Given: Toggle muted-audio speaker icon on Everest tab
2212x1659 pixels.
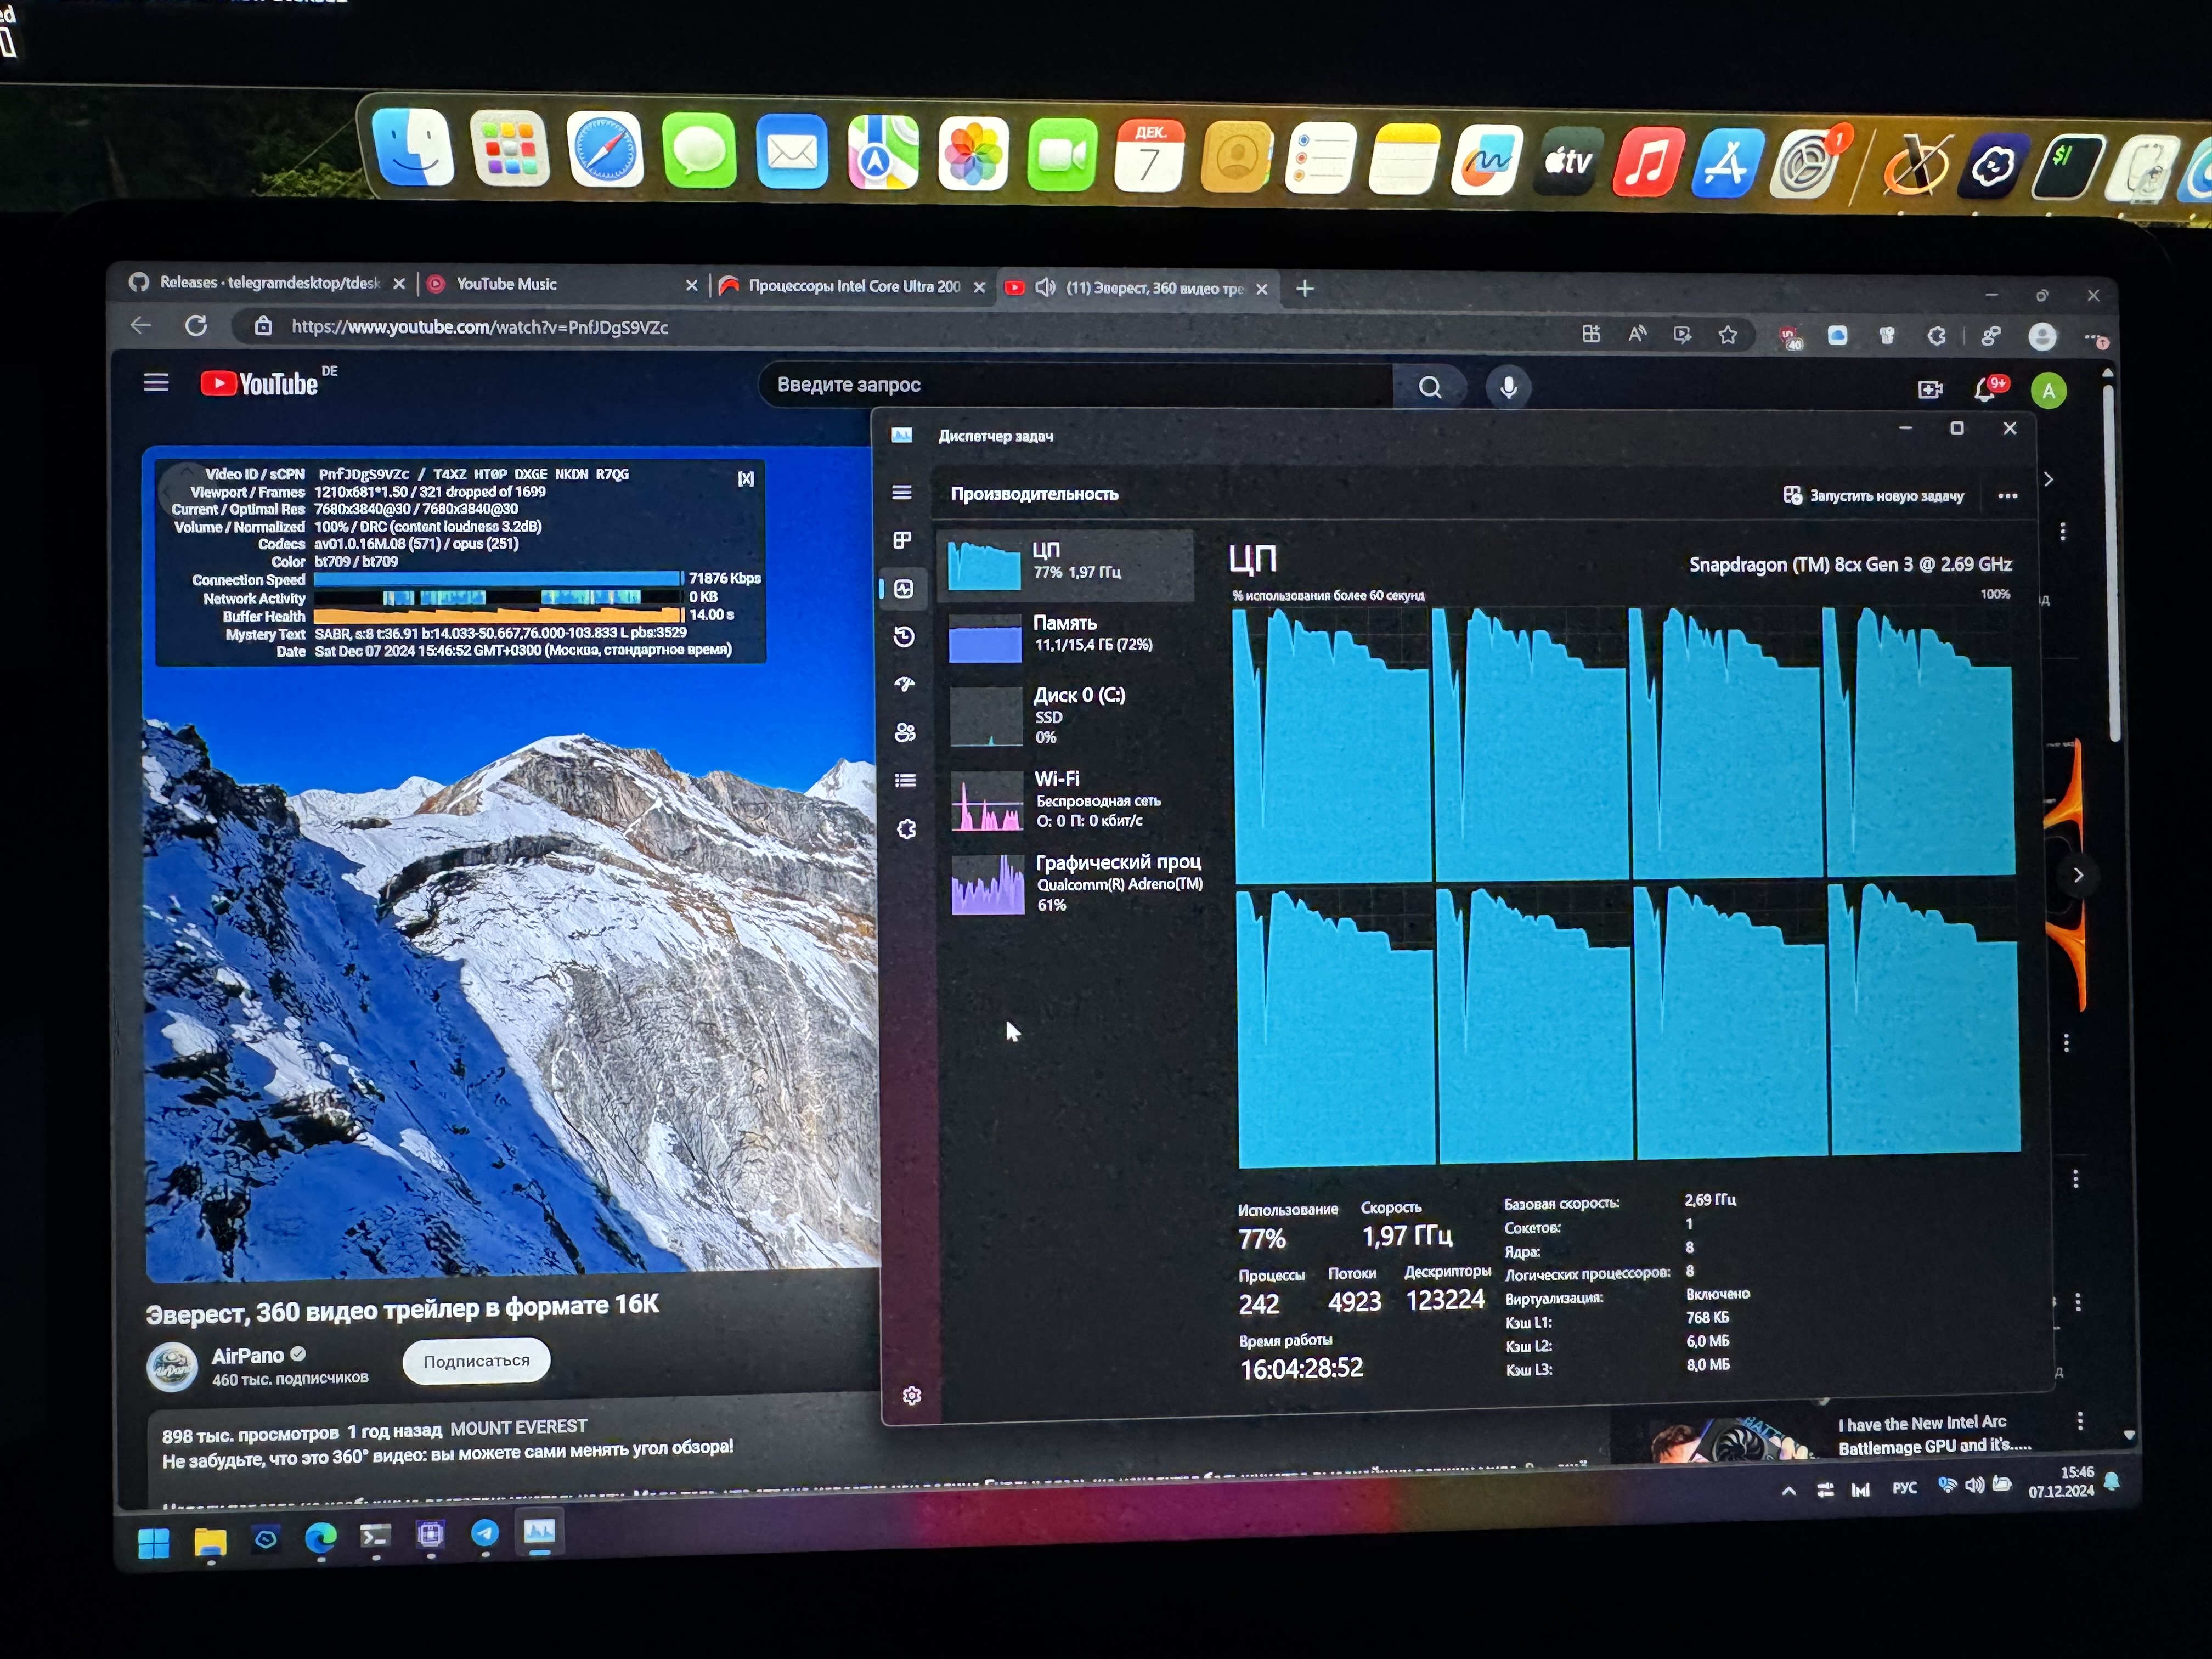Looking at the screenshot, I should coord(1045,288).
